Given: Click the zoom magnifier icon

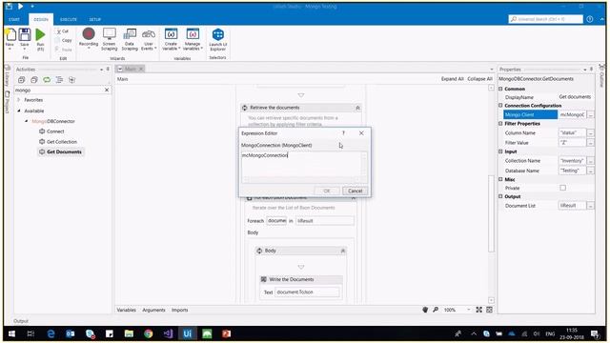Looking at the screenshot, I should [x=436, y=310].
